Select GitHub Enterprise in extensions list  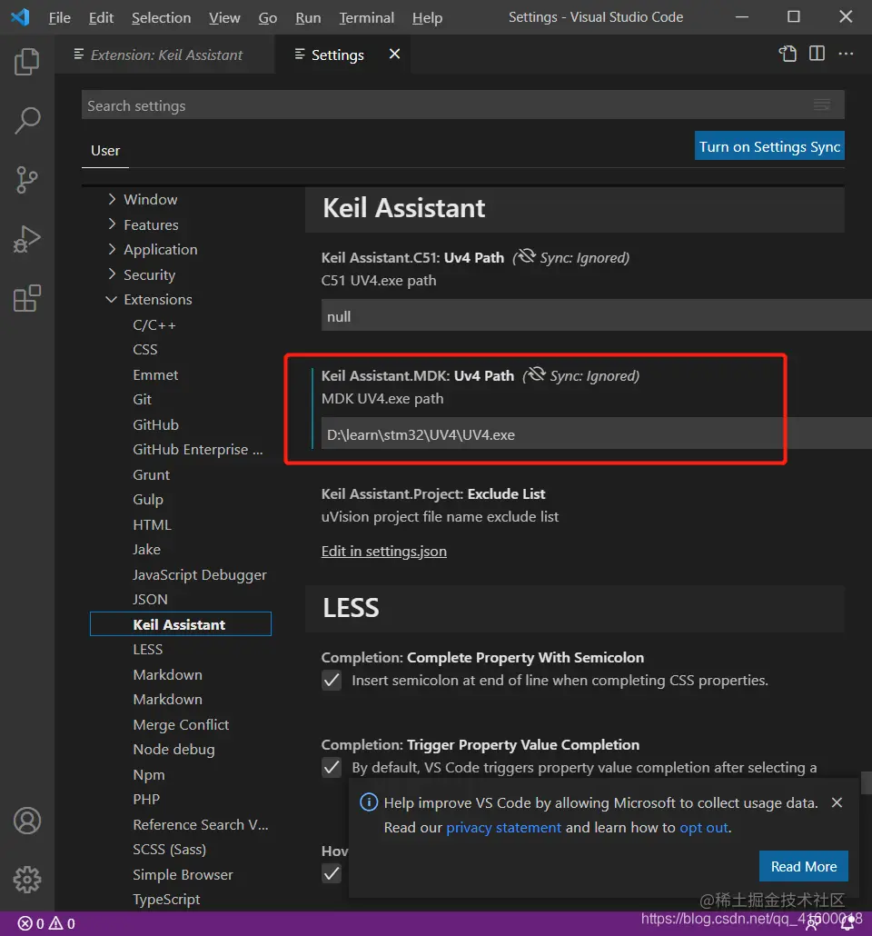coord(197,450)
